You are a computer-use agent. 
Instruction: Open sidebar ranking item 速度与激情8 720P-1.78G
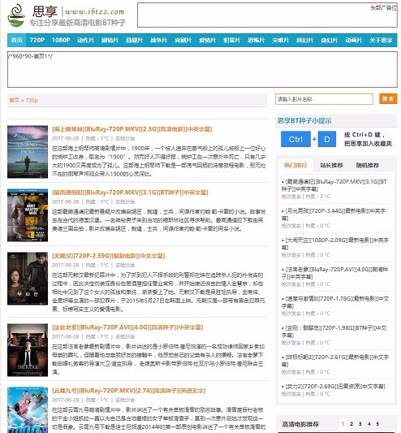pos(335,302)
